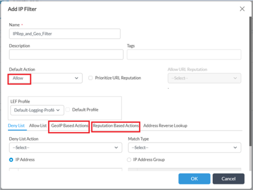Open the Default Action dropdown chevron
Image resolution: width=253 pixels, height=190 pixels.
click(76, 78)
